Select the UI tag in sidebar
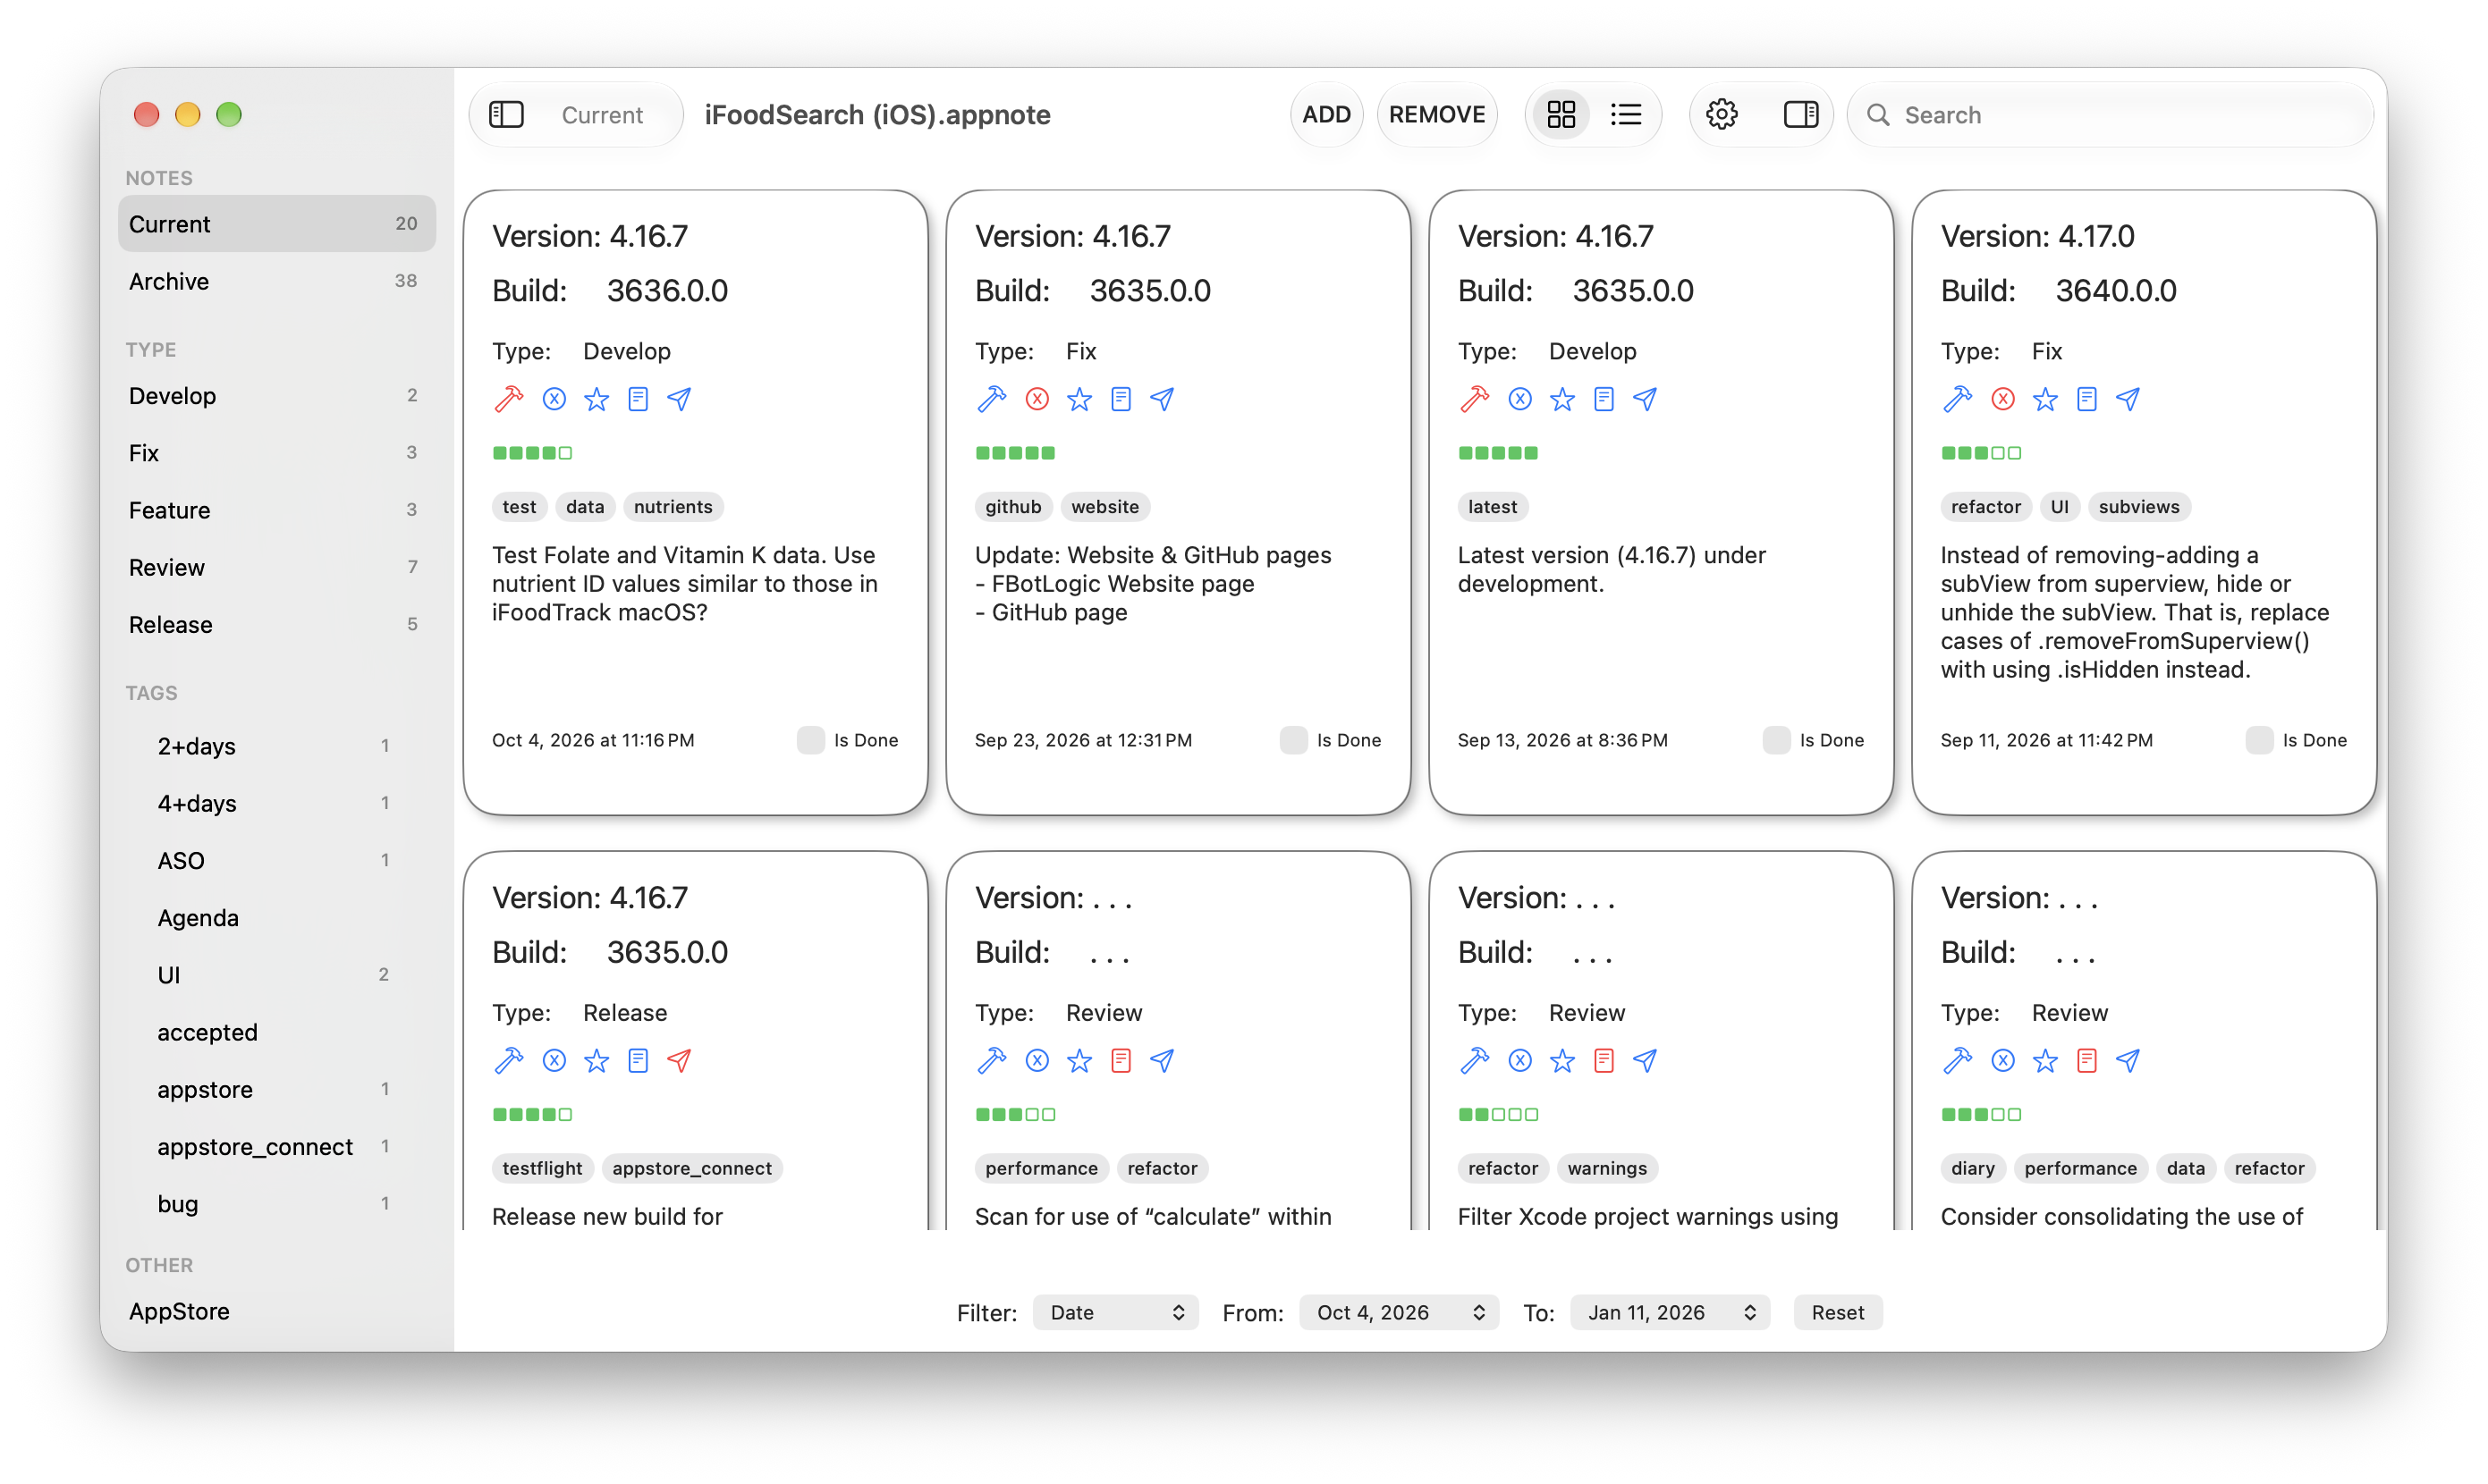Viewport: 2488px width, 1484px height. 276,975
